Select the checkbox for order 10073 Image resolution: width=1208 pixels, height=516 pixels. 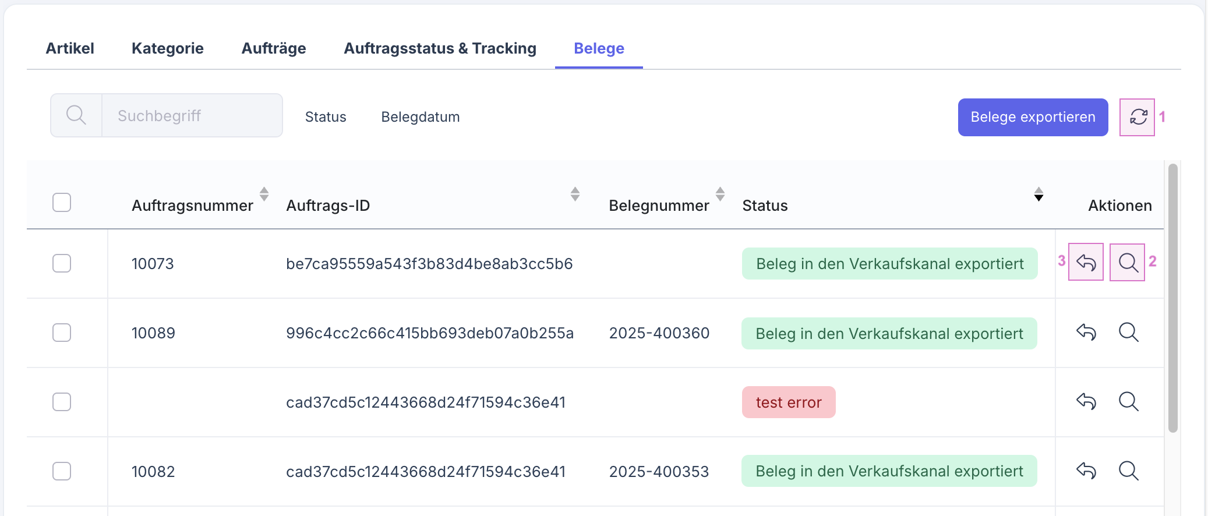tap(61, 263)
